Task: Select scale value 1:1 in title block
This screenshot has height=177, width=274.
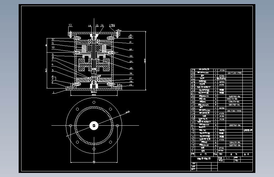Action: click(228, 158)
